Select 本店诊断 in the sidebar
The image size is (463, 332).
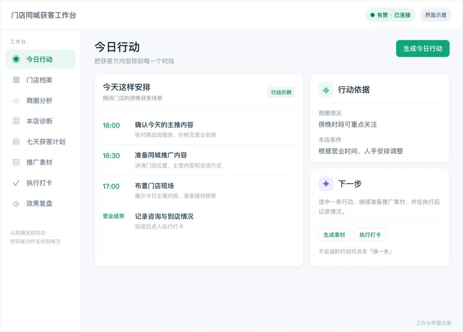point(41,121)
